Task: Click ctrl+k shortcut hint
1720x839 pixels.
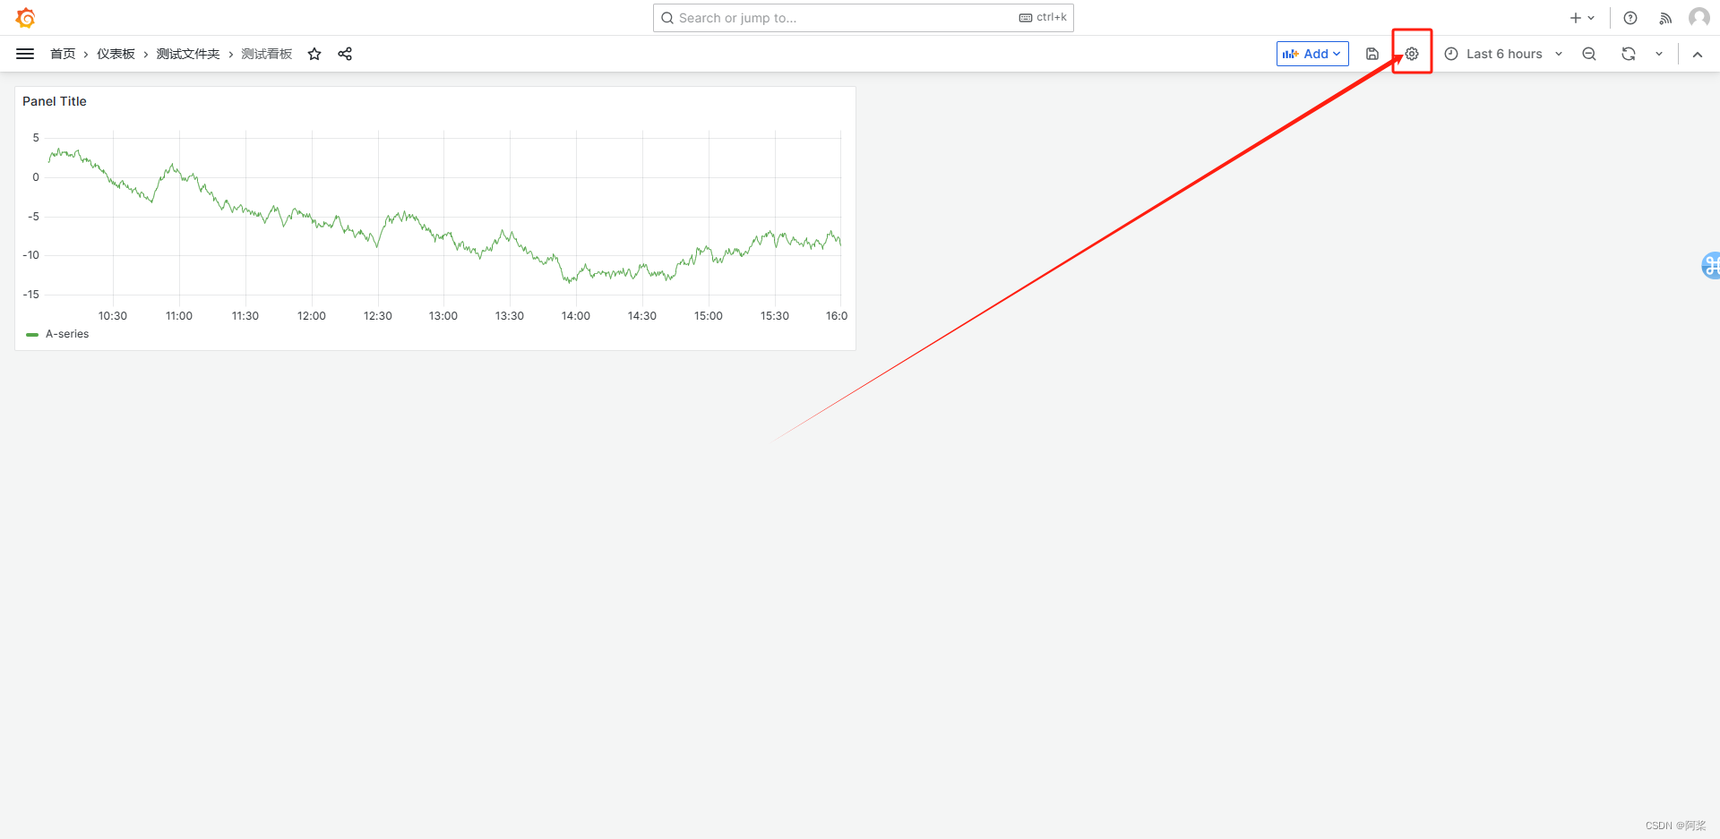Action: [x=1044, y=18]
